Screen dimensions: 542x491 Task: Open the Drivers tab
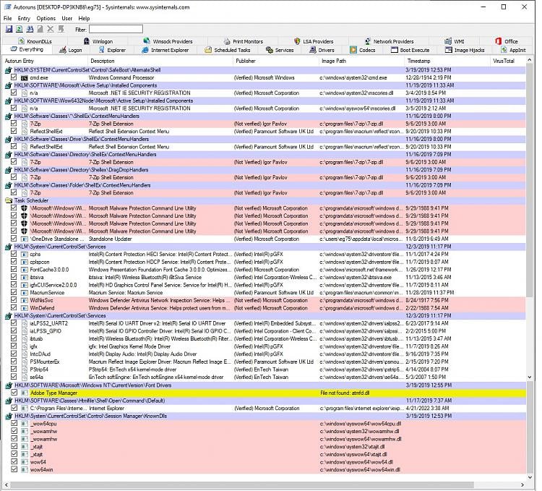(322, 50)
